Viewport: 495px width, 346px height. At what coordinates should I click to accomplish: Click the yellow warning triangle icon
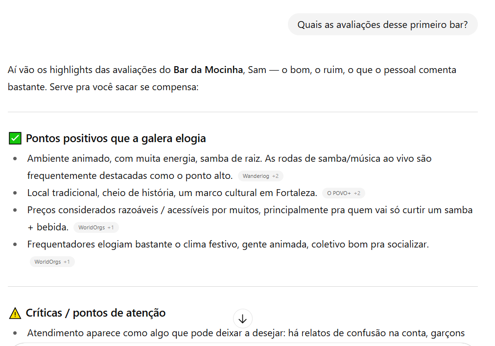pyautogui.click(x=15, y=313)
